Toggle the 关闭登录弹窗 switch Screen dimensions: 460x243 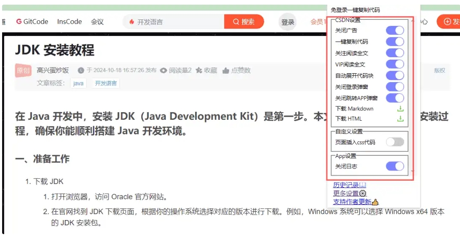coord(395,87)
